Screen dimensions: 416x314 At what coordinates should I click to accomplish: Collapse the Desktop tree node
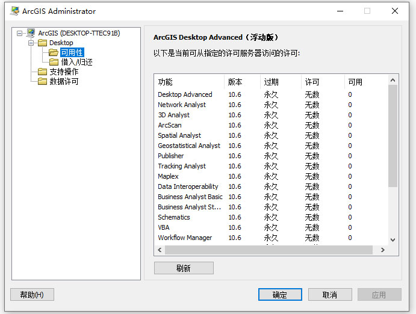click(x=31, y=43)
